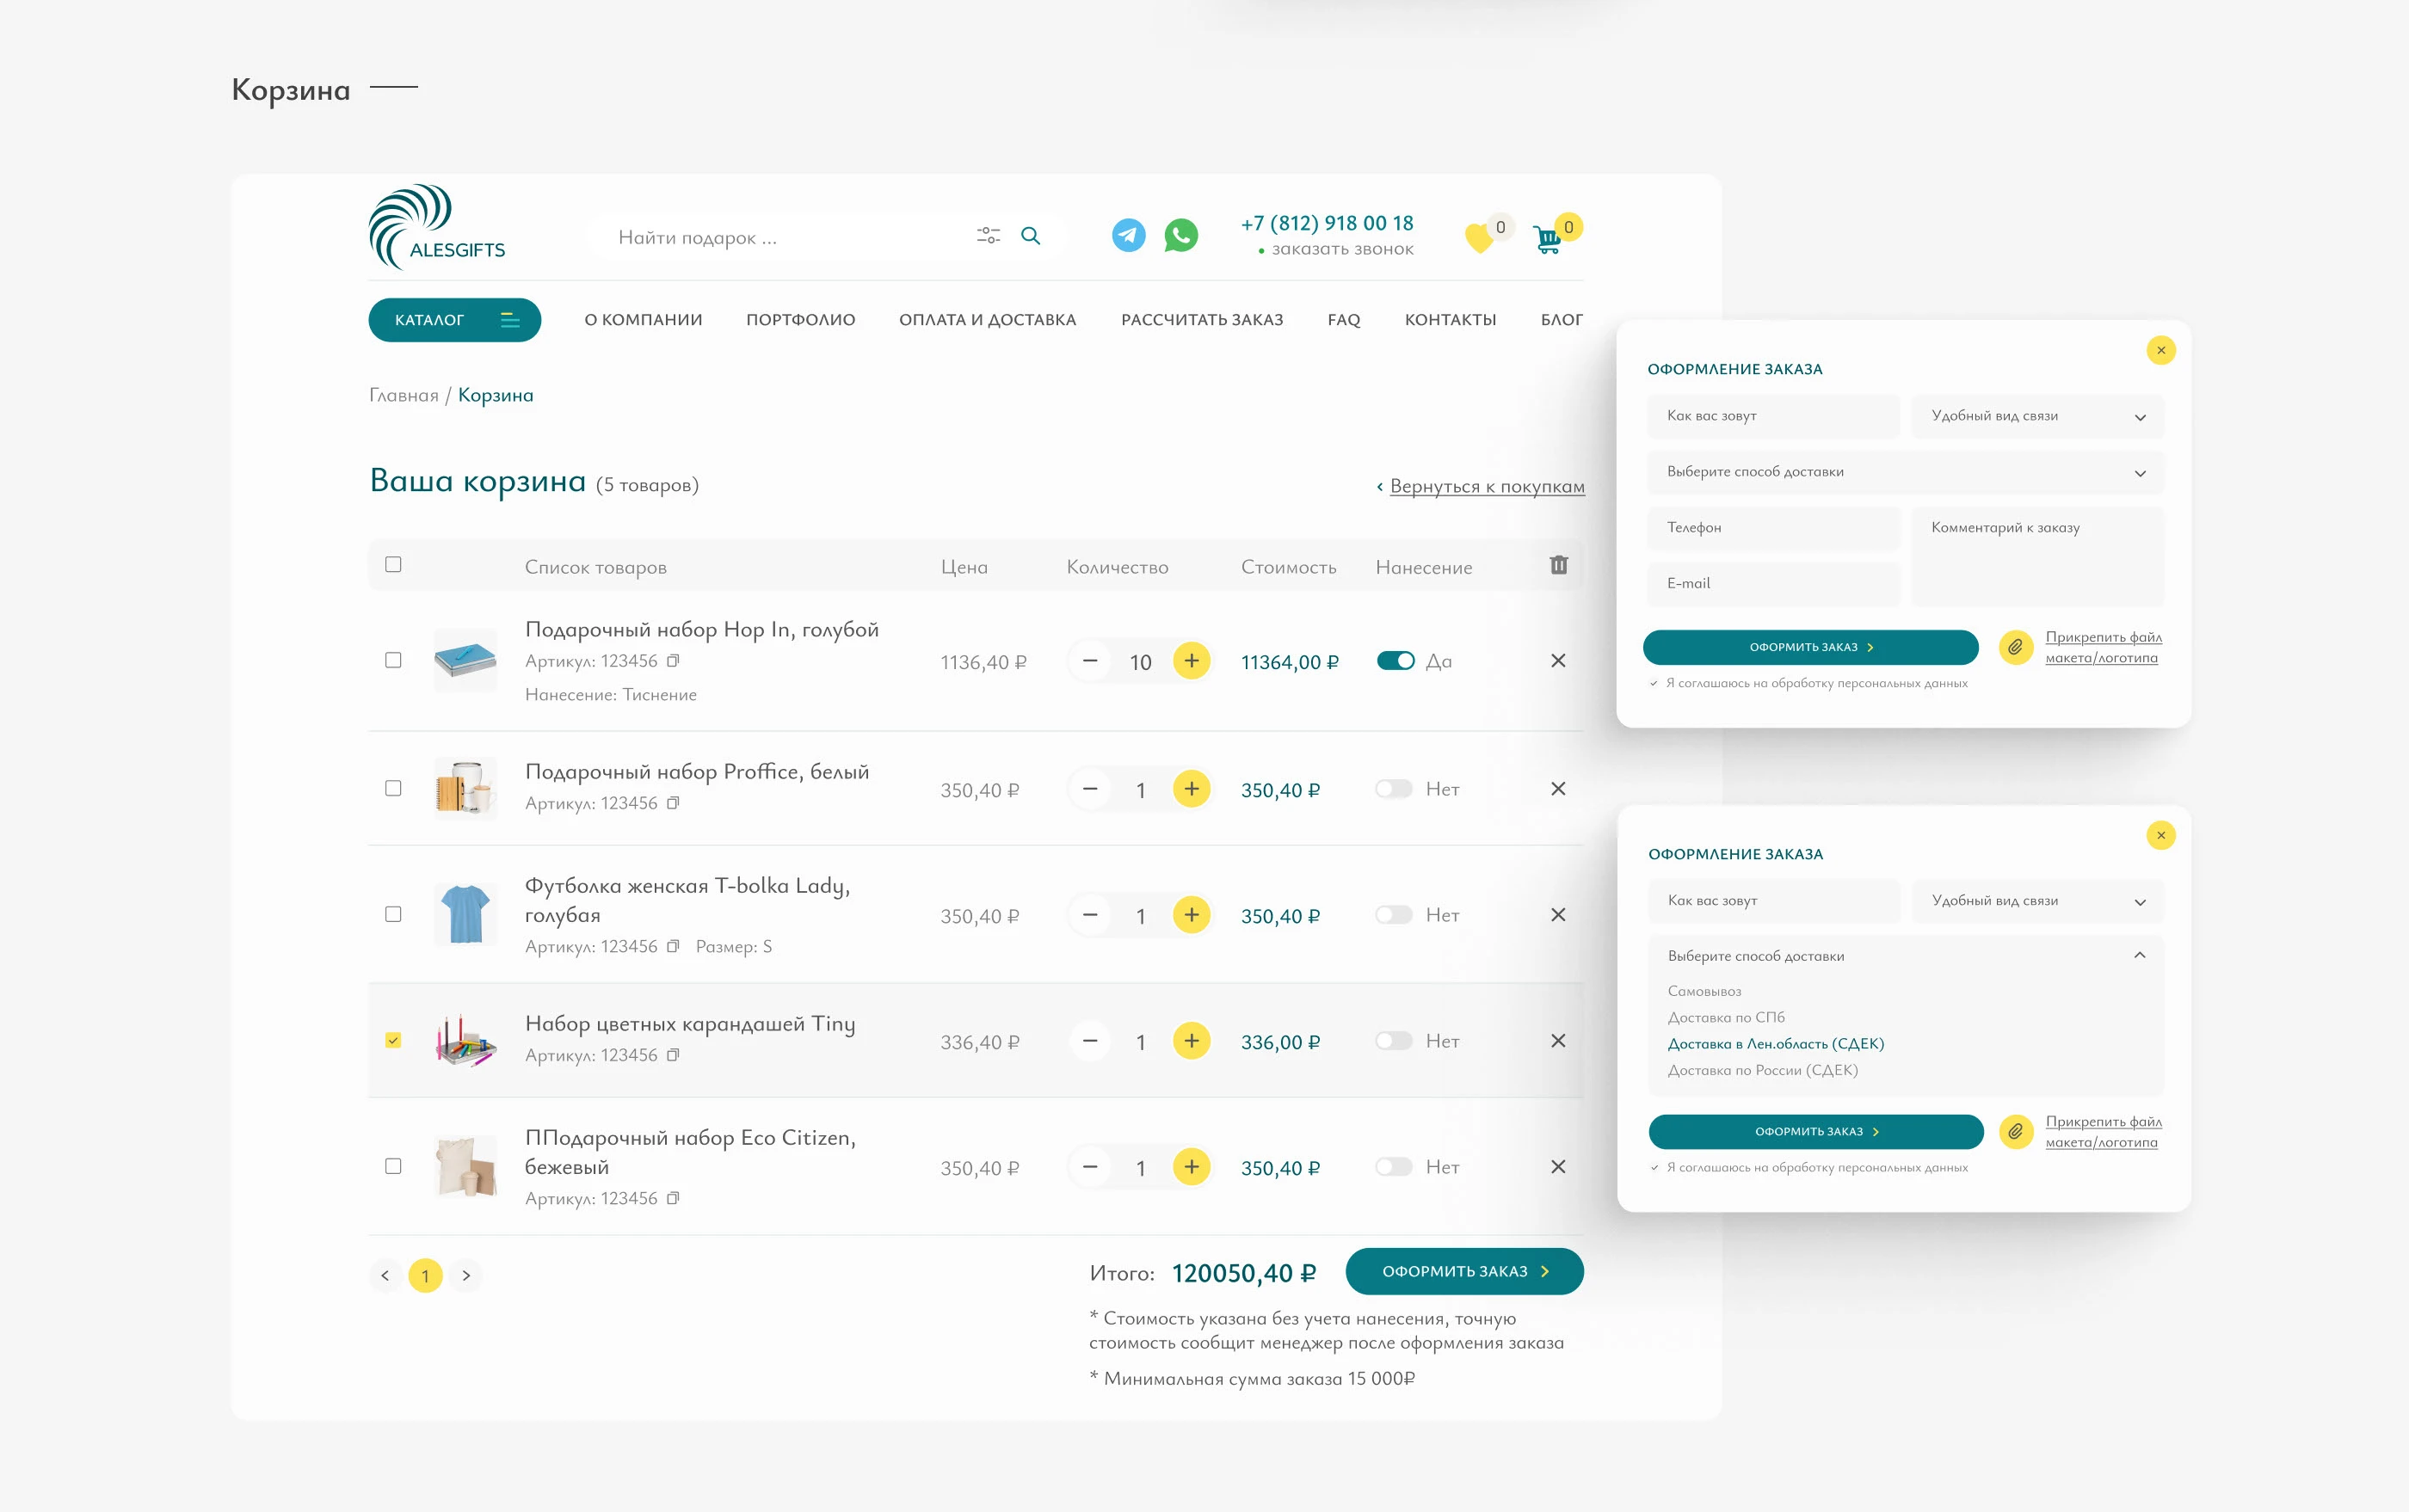Remove Proffice gift set with X

tap(1557, 789)
